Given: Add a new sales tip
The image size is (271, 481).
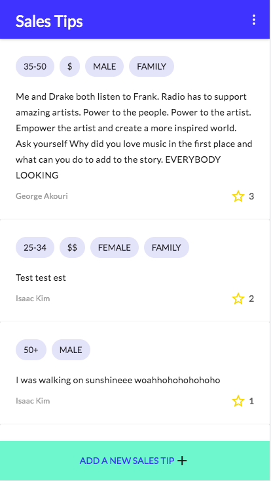Looking at the screenshot, I should [135, 461].
